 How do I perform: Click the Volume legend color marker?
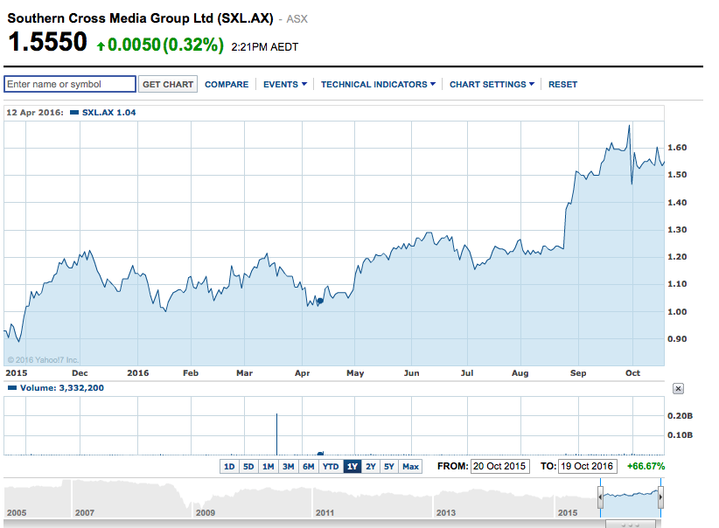[12, 388]
